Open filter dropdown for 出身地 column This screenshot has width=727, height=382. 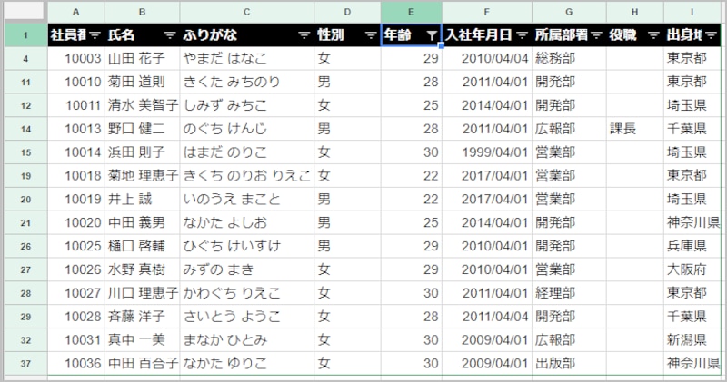click(x=712, y=35)
